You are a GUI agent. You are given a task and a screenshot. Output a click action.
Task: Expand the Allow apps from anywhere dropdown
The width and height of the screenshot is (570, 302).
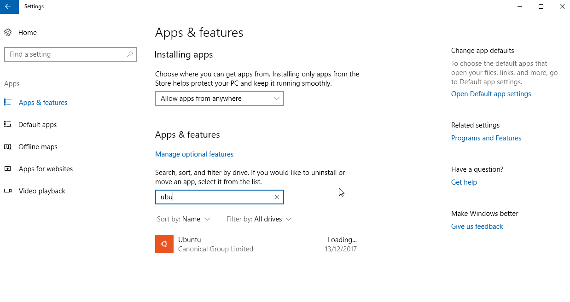(x=220, y=99)
